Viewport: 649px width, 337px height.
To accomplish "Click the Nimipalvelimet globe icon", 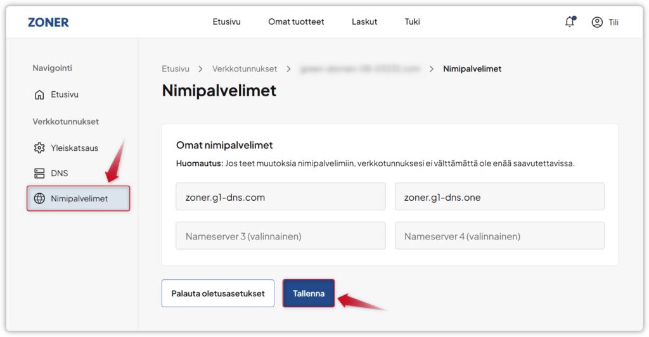I will [39, 198].
